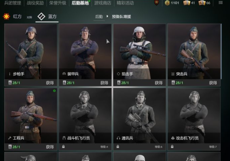The image size is (230, 161).
Task: Open the 游戏商店 tab
Action: [103, 3]
